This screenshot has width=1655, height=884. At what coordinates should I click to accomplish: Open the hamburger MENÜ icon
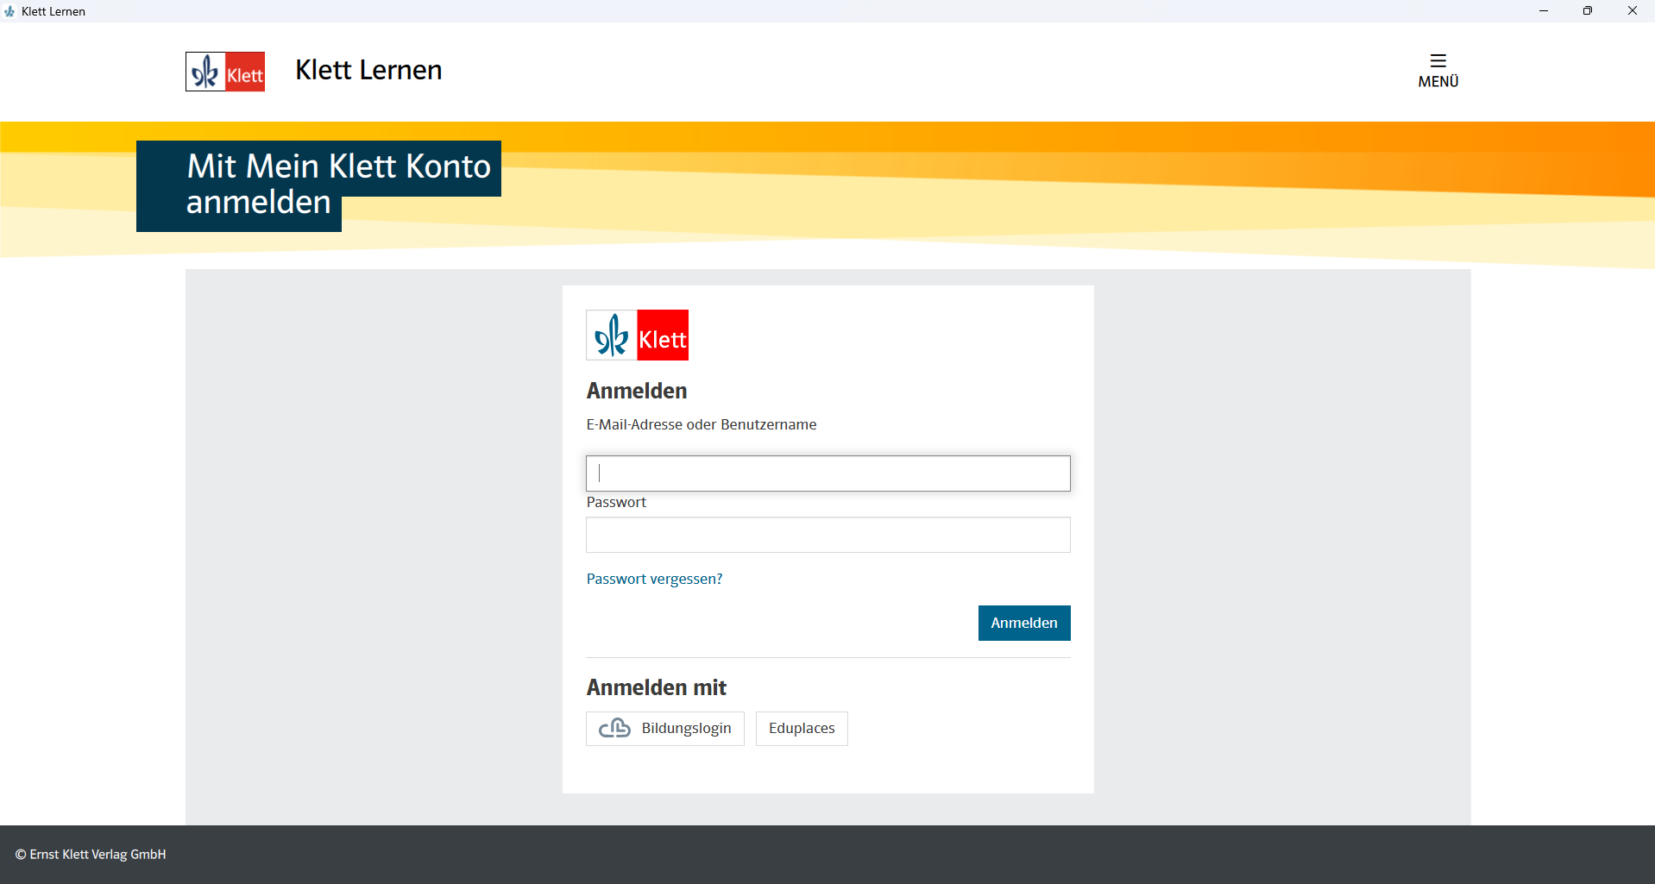[1438, 60]
